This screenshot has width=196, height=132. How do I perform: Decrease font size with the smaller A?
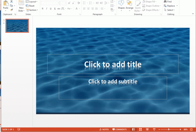click(x=73, y=3)
